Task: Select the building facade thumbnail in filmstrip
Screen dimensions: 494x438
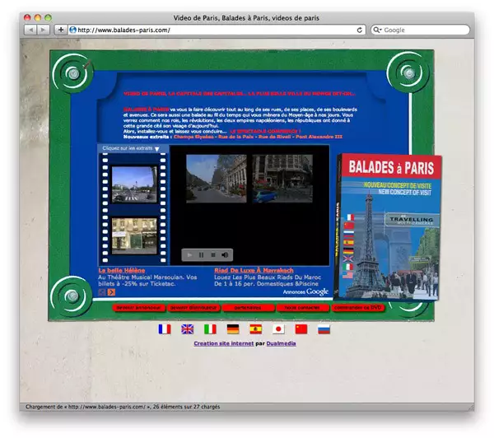Action: coord(134,236)
